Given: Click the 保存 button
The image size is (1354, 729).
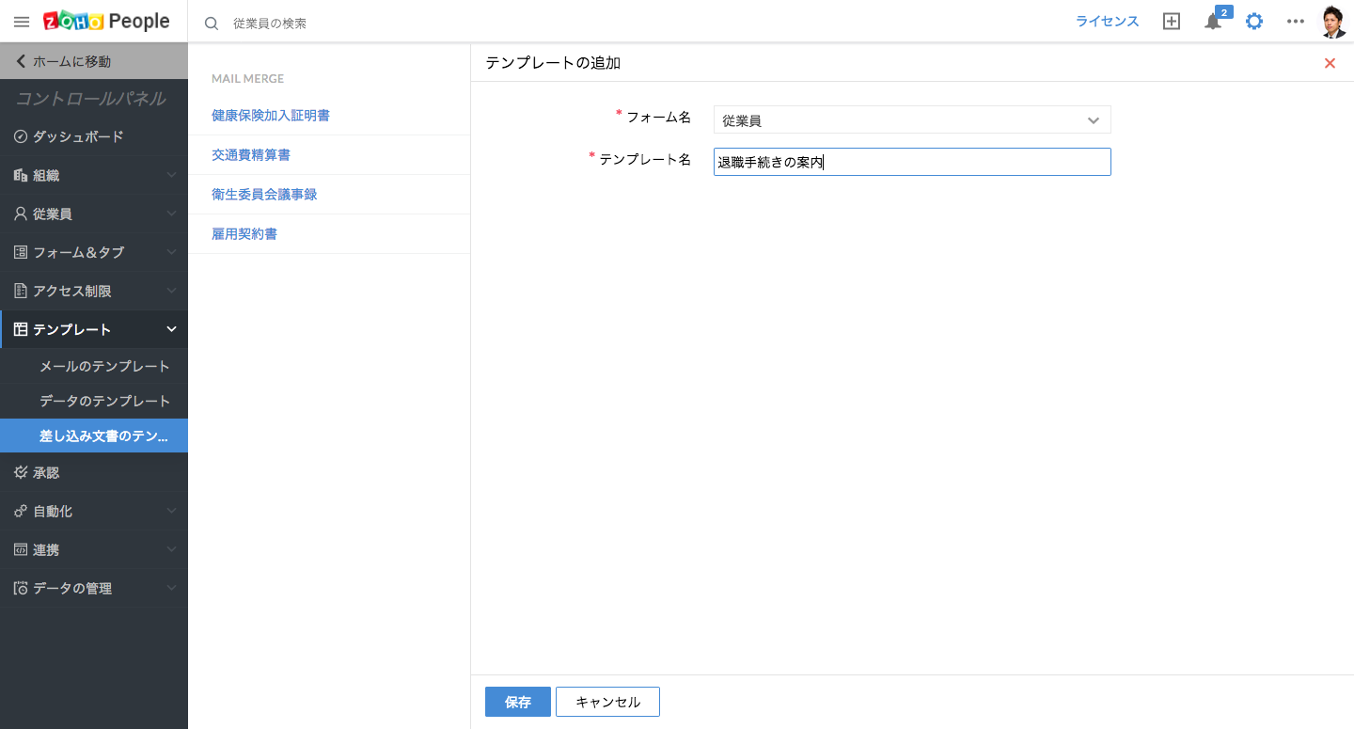Looking at the screenshot, I should (x=518, y=702).
